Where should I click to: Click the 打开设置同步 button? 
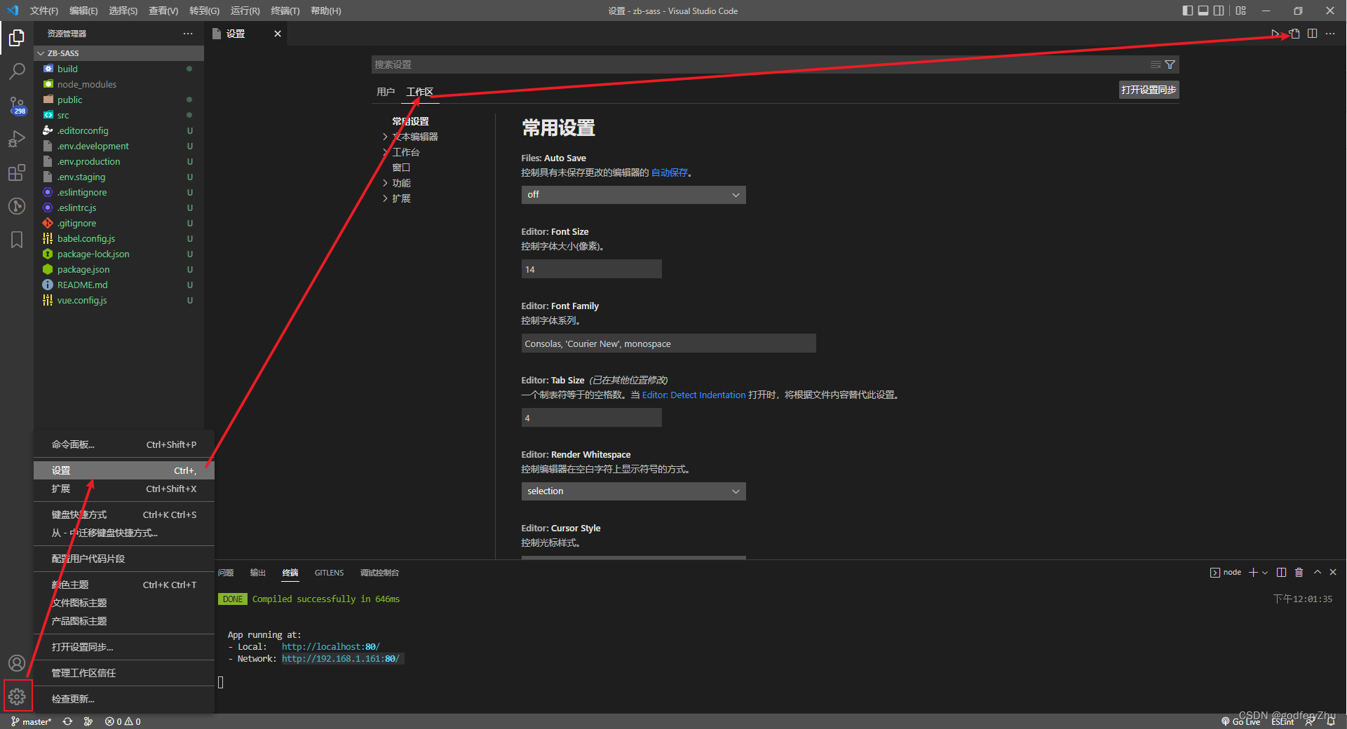point(1149,90)
